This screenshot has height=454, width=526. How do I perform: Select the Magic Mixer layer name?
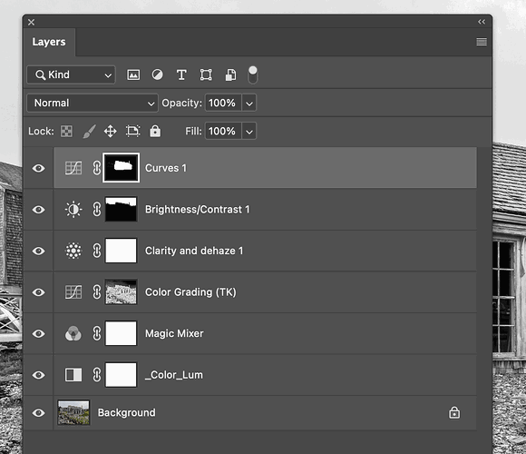pyautogui.click(x=174, y=333)
